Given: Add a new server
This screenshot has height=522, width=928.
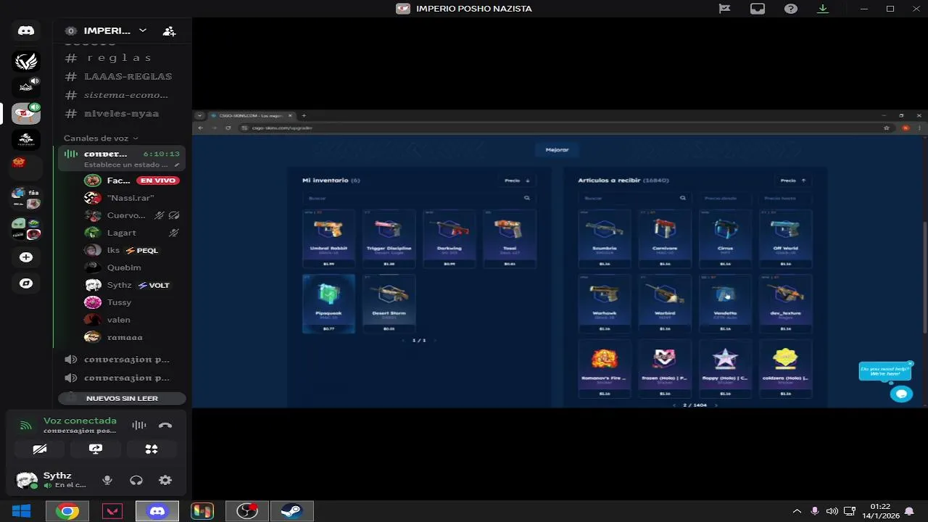Looking at the screenshot, I should tap(26, 257).
